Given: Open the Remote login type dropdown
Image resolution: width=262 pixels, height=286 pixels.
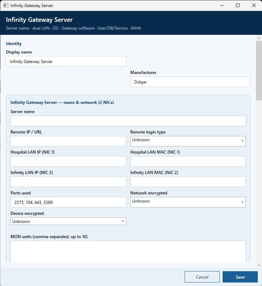Looking at the screenshot, I should point(188,141).
